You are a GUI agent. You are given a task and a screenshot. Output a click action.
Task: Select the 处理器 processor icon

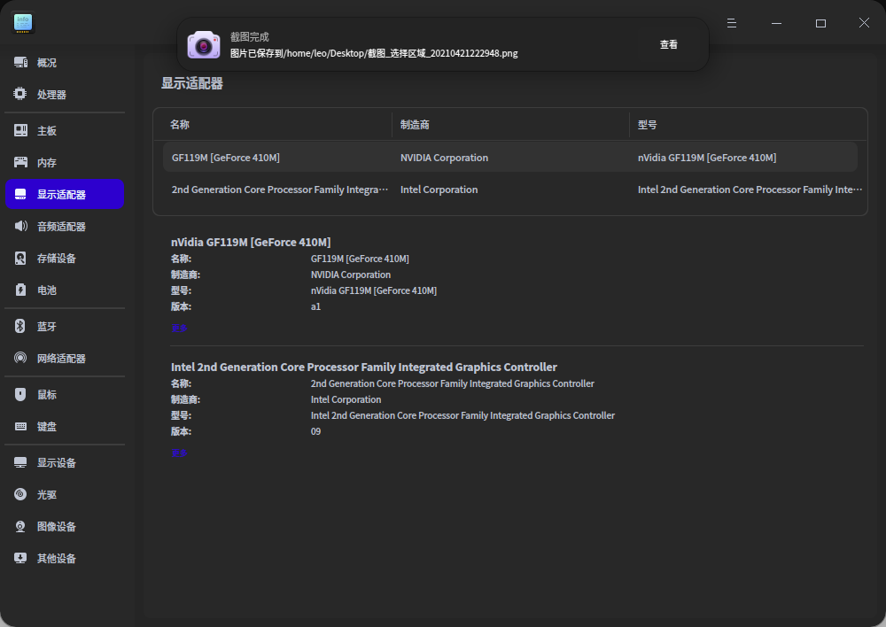pos(20,95)
